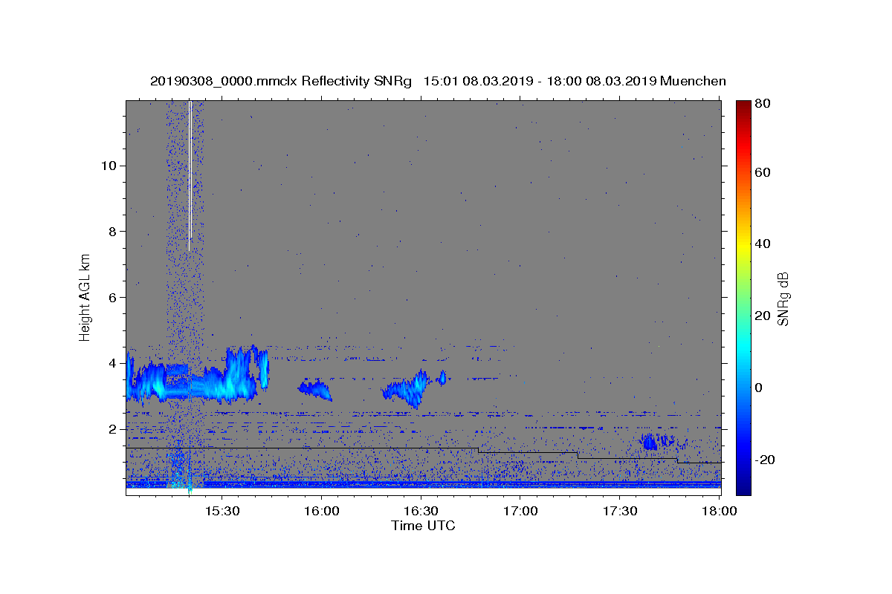Viewport: 892px width, 594px height.
Task: Click the height tick label 6
Action: pos(111,297)
